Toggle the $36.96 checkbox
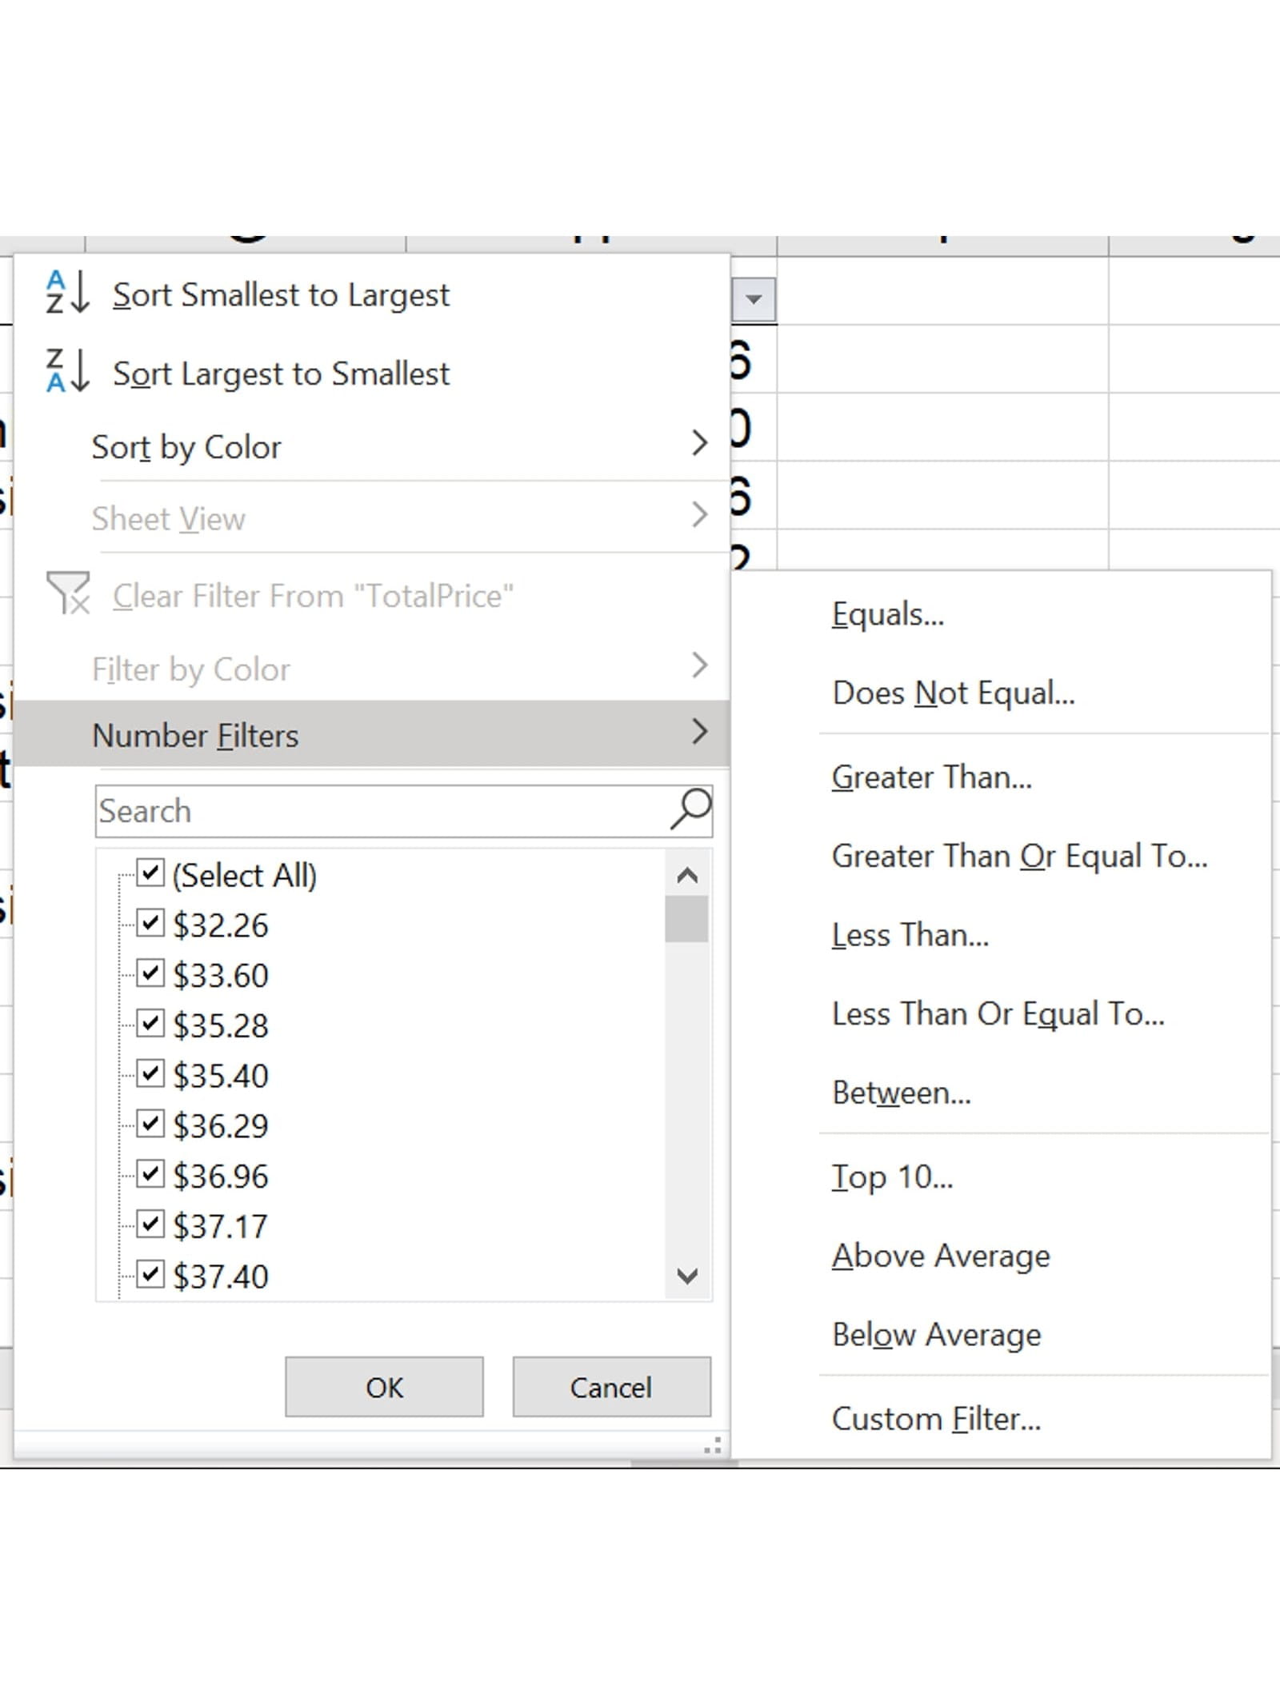 click(x=150, y=1174)
